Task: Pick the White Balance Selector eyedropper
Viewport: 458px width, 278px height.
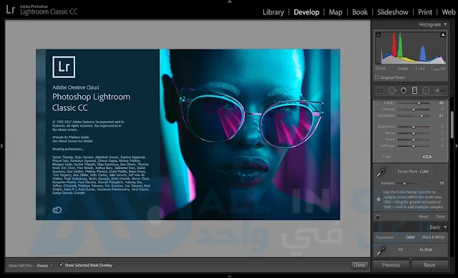Action: [381, 250]
